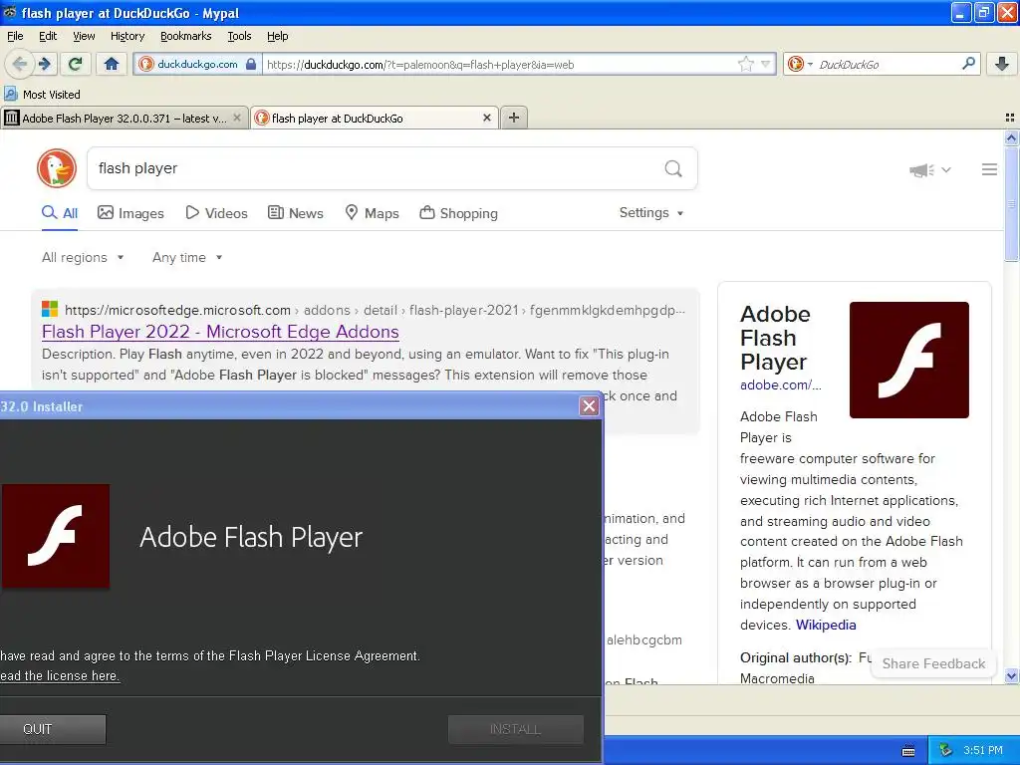Click the DuckDuckGo duck logo
The height and width of the screenshot is (765, 1020).
pyautogui.click(x=57, y=168)
